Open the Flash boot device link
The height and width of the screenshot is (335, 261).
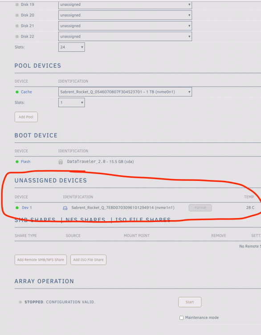25,162
